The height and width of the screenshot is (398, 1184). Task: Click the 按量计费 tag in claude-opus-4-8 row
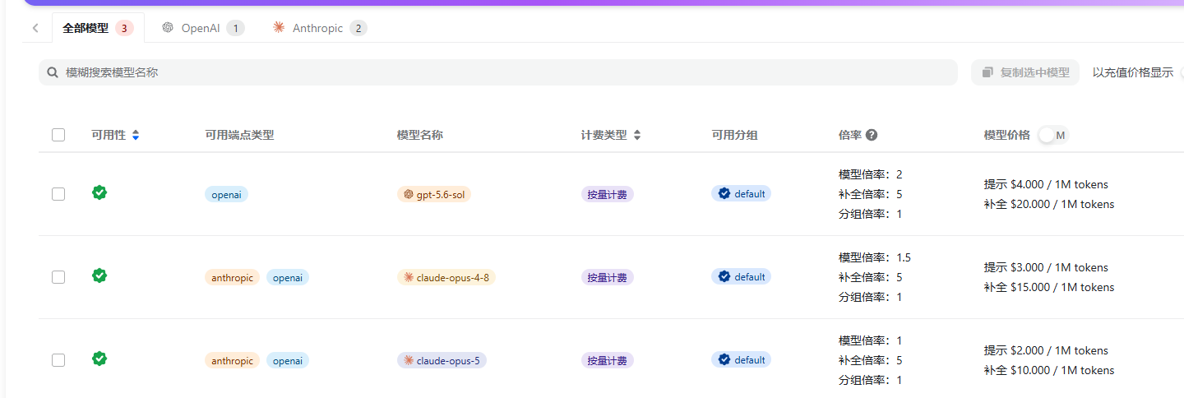[608, 277]
